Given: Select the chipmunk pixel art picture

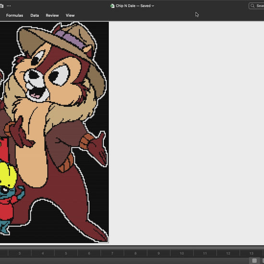Looking at the screenshot, I should pos(54,132).
